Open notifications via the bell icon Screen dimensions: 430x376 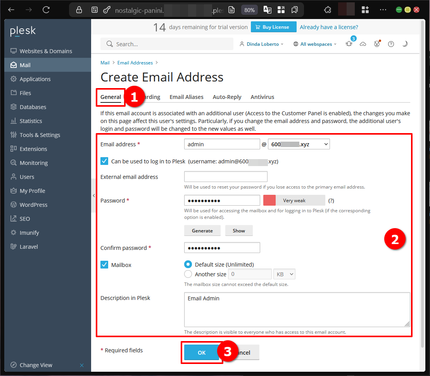coord(349,44)
